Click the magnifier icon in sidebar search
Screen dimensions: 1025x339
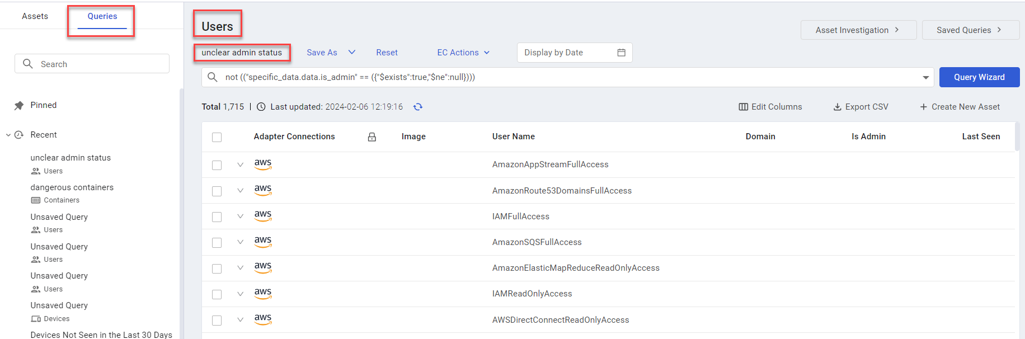(28, 64)
